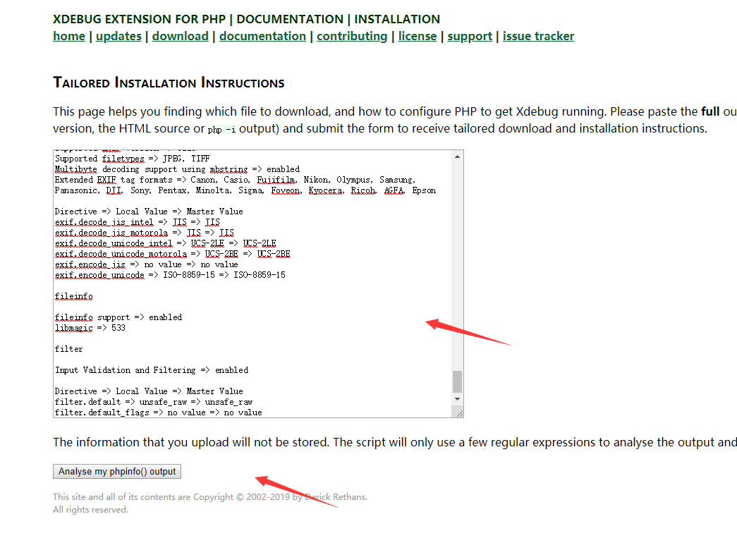Click the 'Supported filetypes => JPEG, TIFF' line
The width and height of the screenshot is (737, 538).
pos(132,159)
